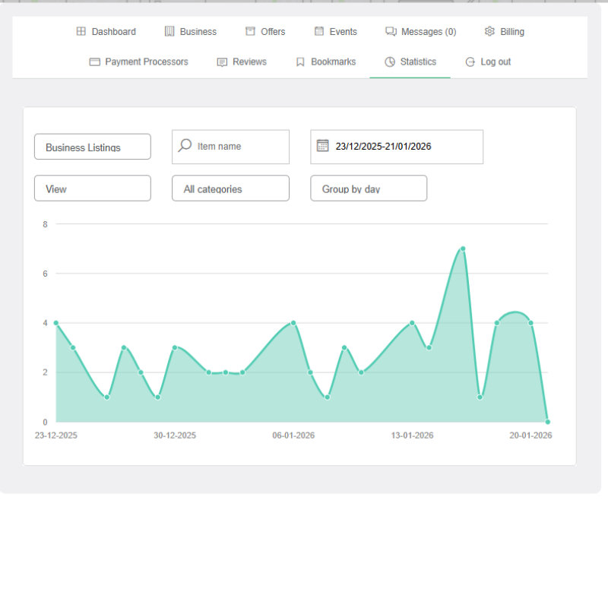Screen dimensions: 608x608
Task: Click the Messages chat bubble icon
Action: [391, 32]
